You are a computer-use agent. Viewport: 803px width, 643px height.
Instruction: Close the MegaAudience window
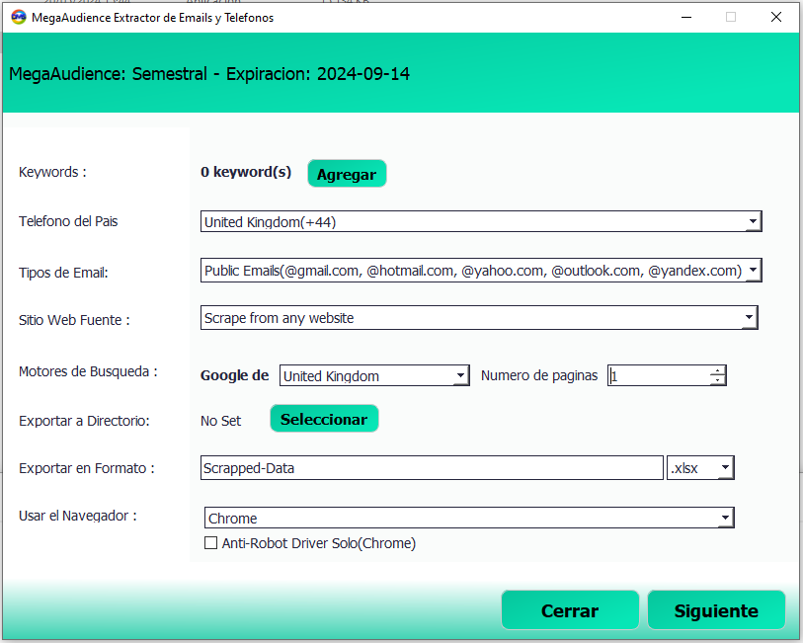point(776,17)
